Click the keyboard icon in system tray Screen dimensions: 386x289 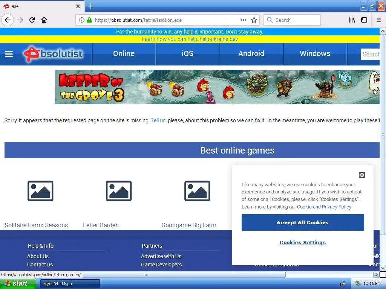[343, 284]
